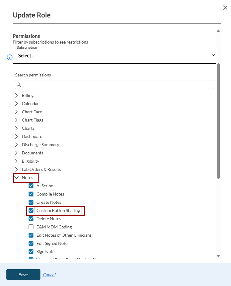Click the scroll down arrow
The width and height of the screenshot is (231, 286).
point(218,256)
